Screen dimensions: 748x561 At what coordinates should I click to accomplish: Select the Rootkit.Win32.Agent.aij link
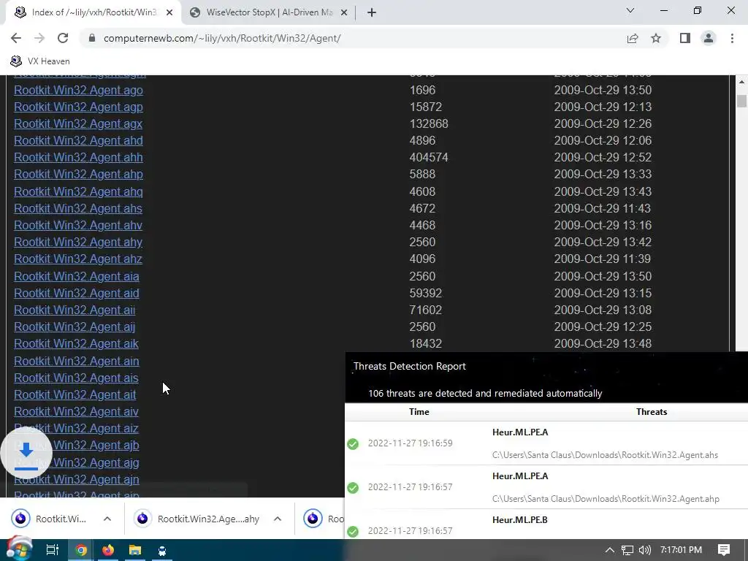(75, 327)
